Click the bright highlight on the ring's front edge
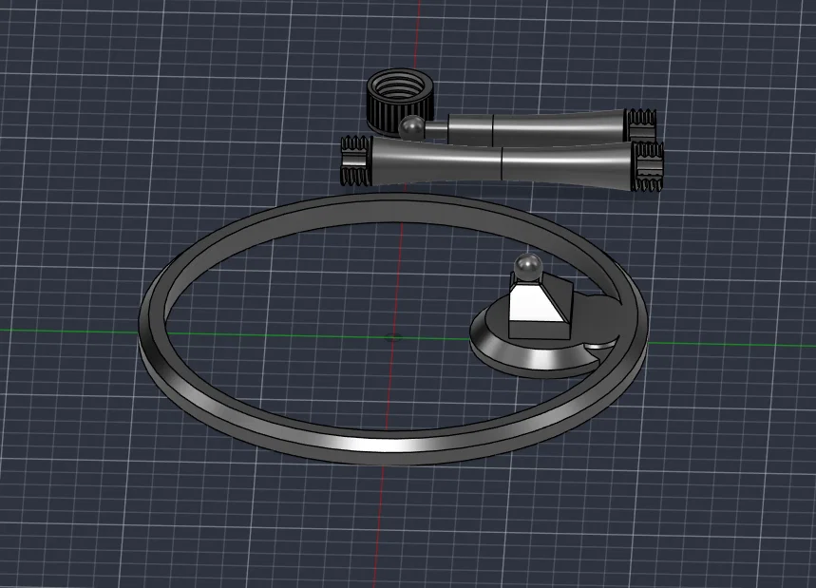816x588 pixels. pos(364,446)
